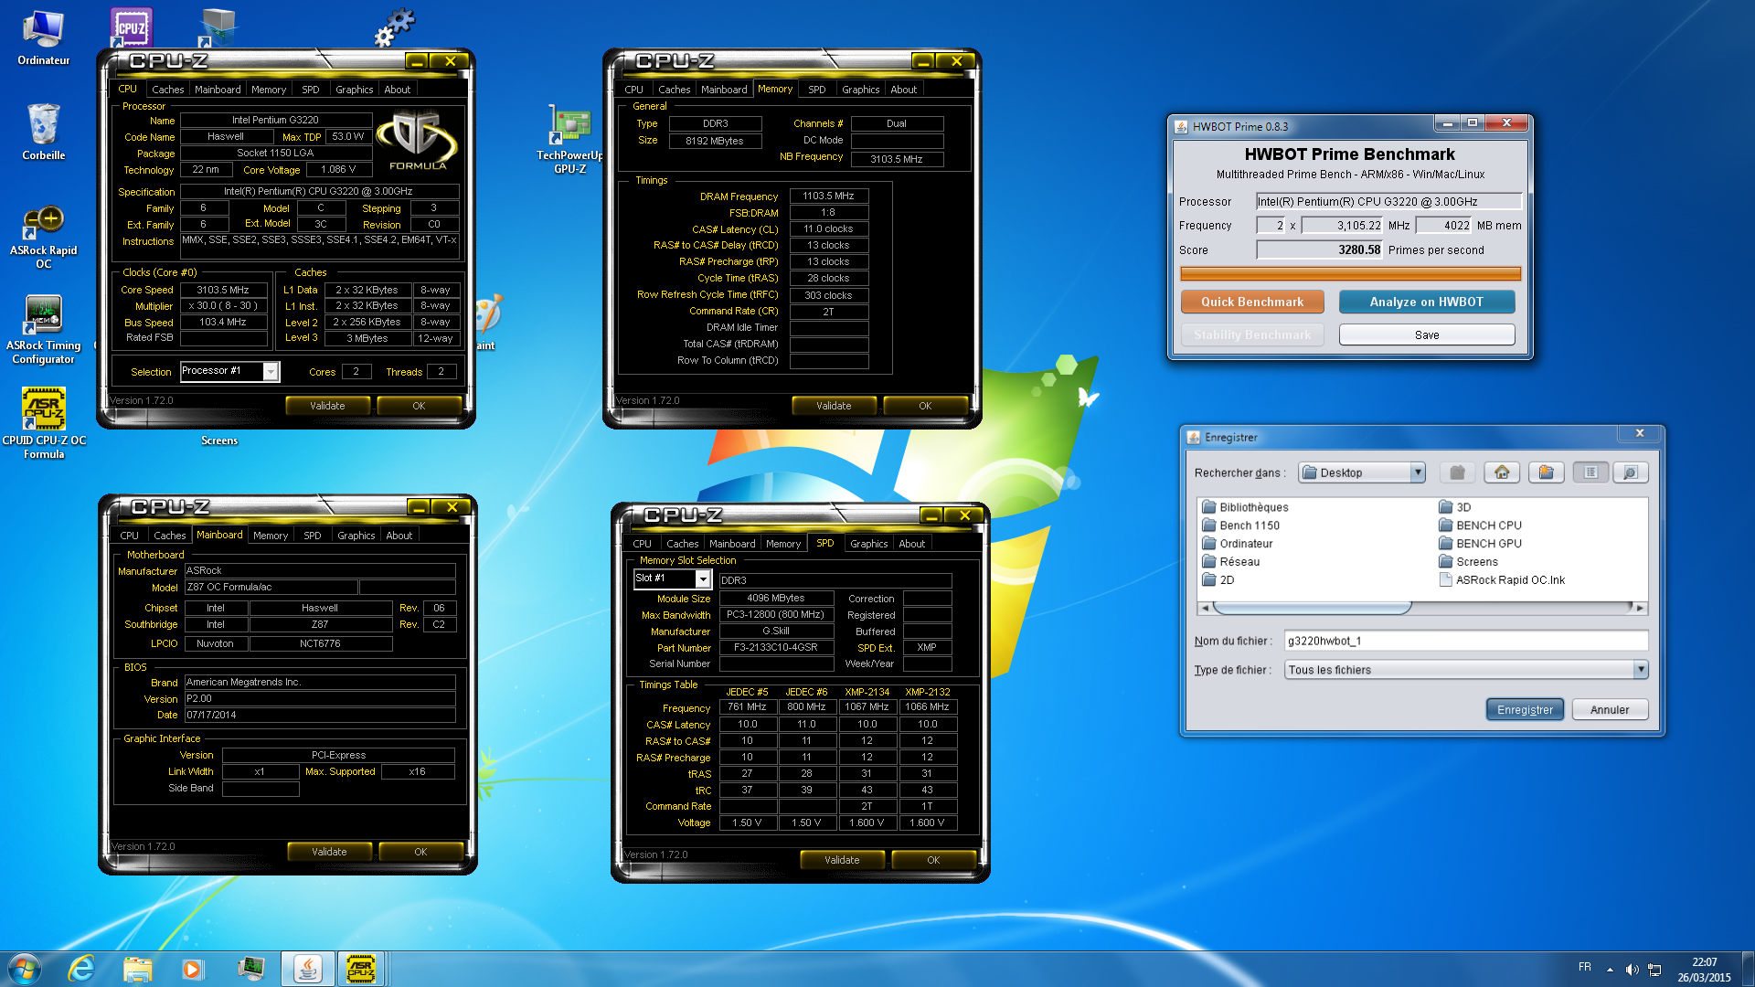Screen dimensions: 1755x987
Task: Confirm with the Enregistrer button
Action: pyautogui.click(x=1525, y=709)
